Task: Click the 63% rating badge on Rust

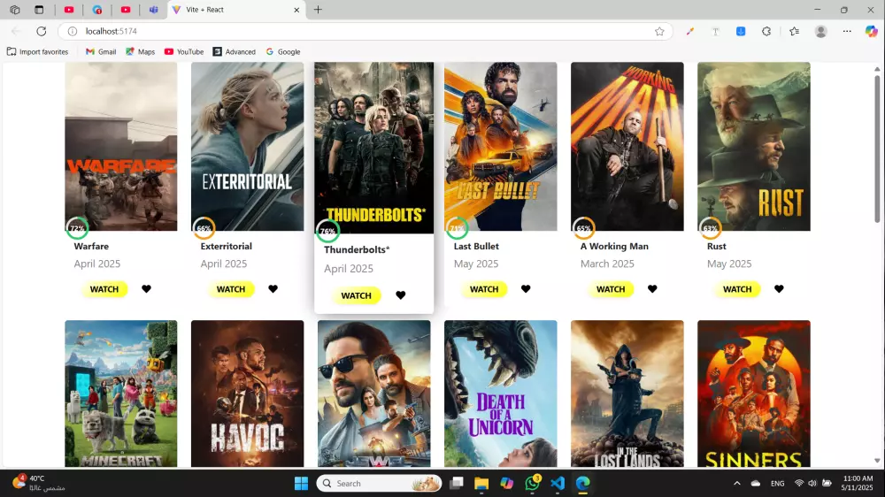Action: pos(710,228)
